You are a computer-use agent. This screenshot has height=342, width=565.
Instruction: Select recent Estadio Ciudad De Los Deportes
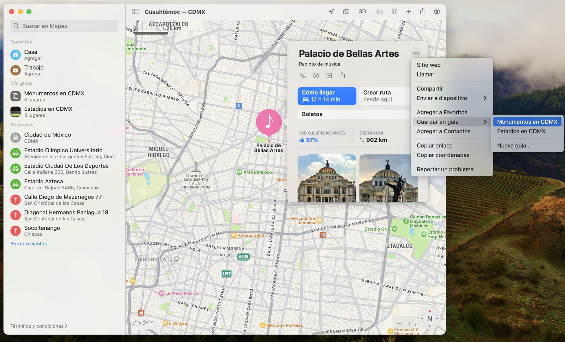pos(64,169)
